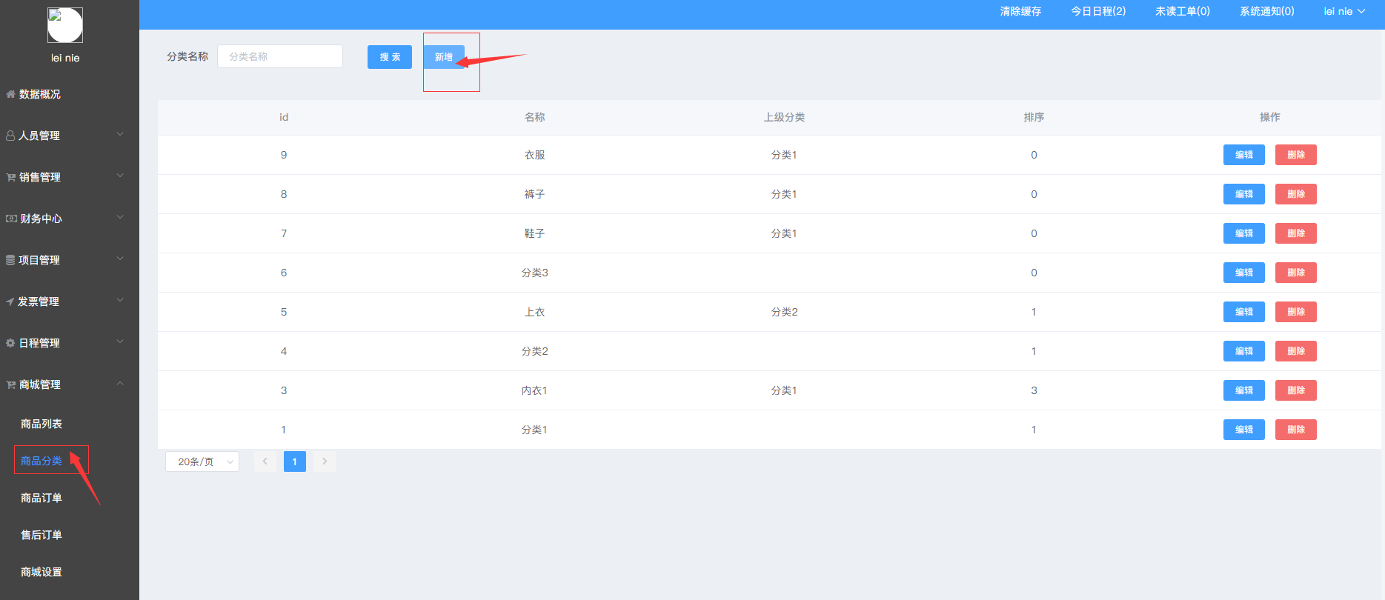Click the 名称 column header
The height and width of the screenshot is (600, 1385).
click(534, 117)
